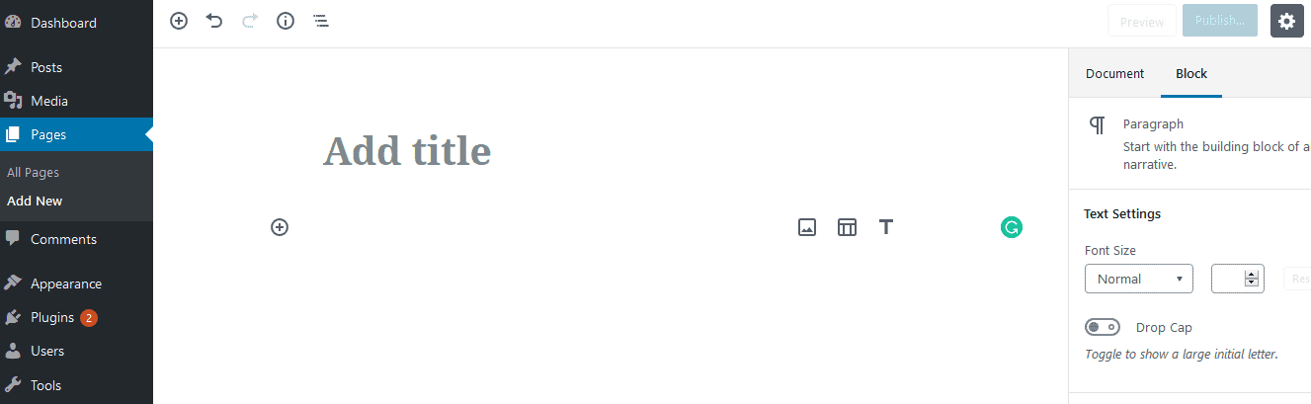Switch to the Document tab
This screenshot has width=1311, height=404.
1114,73
